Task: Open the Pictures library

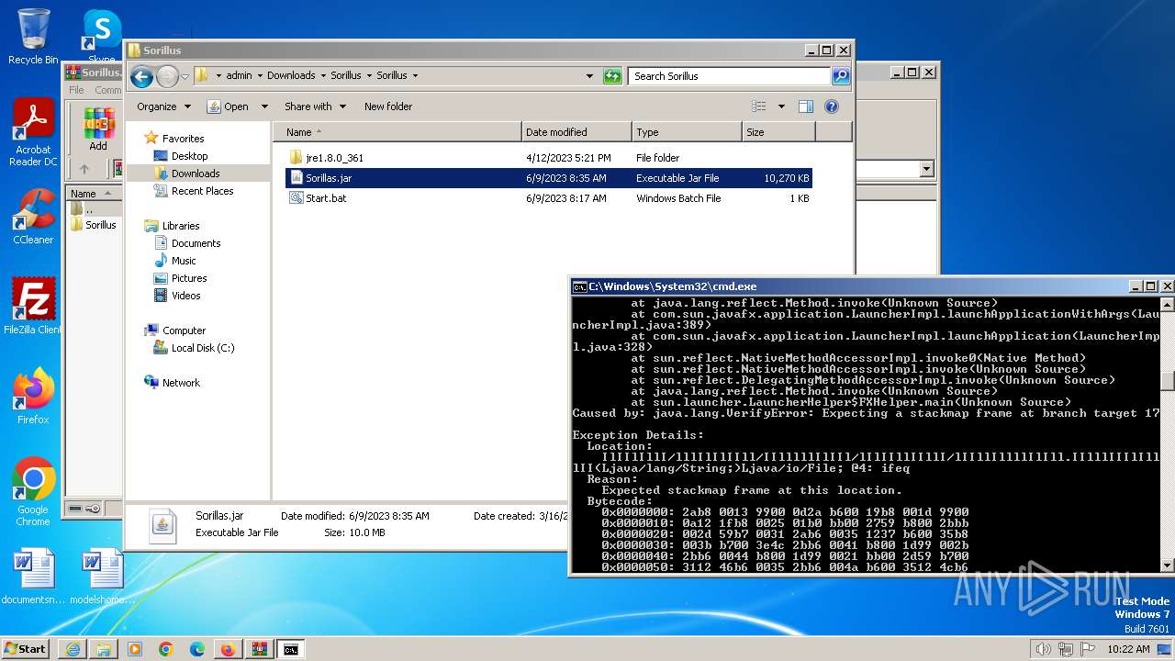Action: [x=189, y=278]
